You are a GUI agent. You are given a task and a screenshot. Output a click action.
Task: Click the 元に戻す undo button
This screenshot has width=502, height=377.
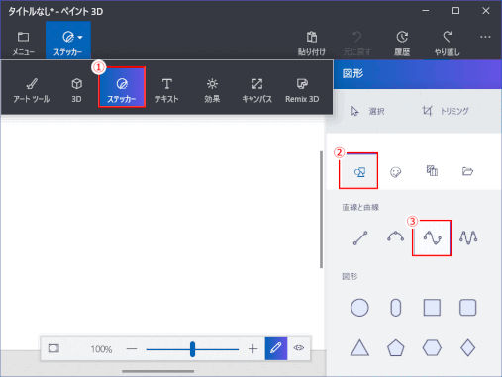click(356, 43)
